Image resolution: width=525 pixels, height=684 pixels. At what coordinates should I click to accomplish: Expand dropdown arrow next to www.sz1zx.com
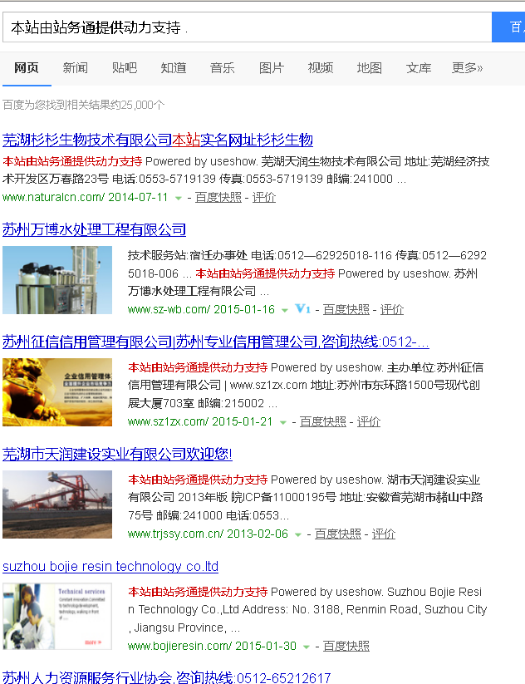283,422
